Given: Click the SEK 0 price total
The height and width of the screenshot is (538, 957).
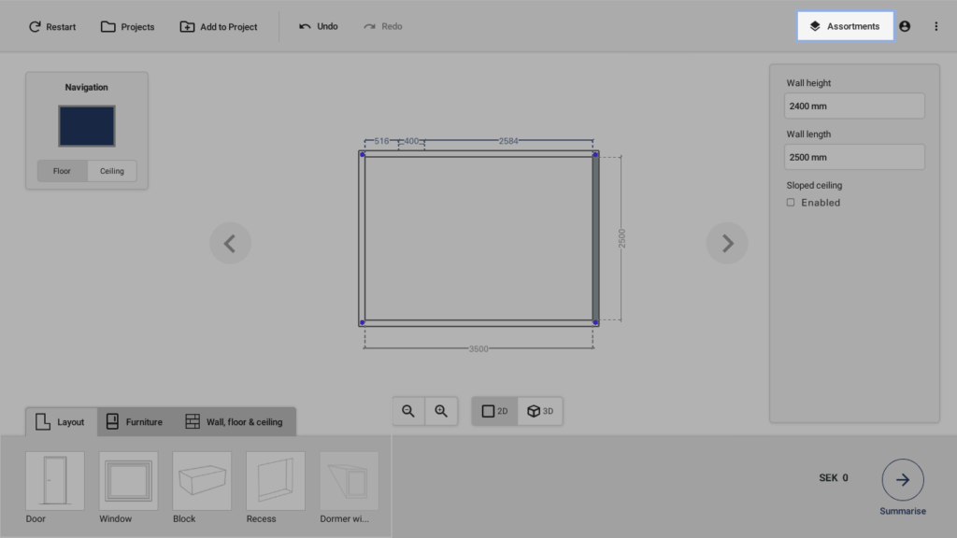Looking at the screenshot, I should pyautogui.click(x=833, y=477).
